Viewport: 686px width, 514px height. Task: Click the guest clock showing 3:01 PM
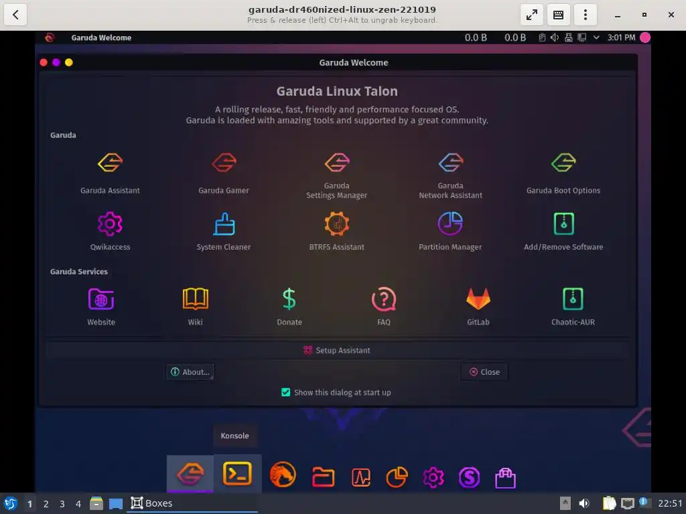(x=621, y=37)
